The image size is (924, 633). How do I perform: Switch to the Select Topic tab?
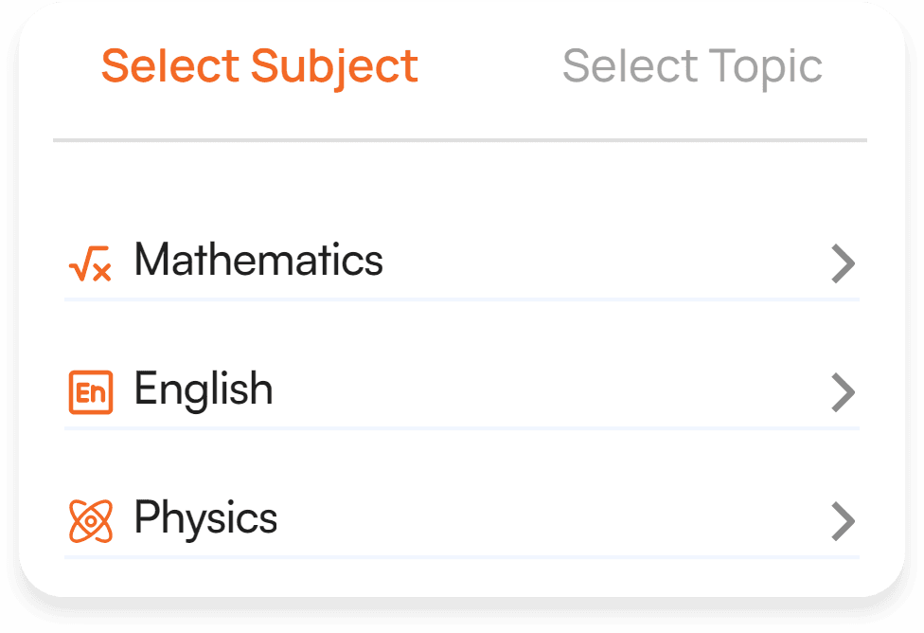692,64
